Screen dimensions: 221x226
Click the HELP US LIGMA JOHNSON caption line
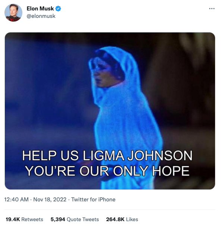coord(107,156)
